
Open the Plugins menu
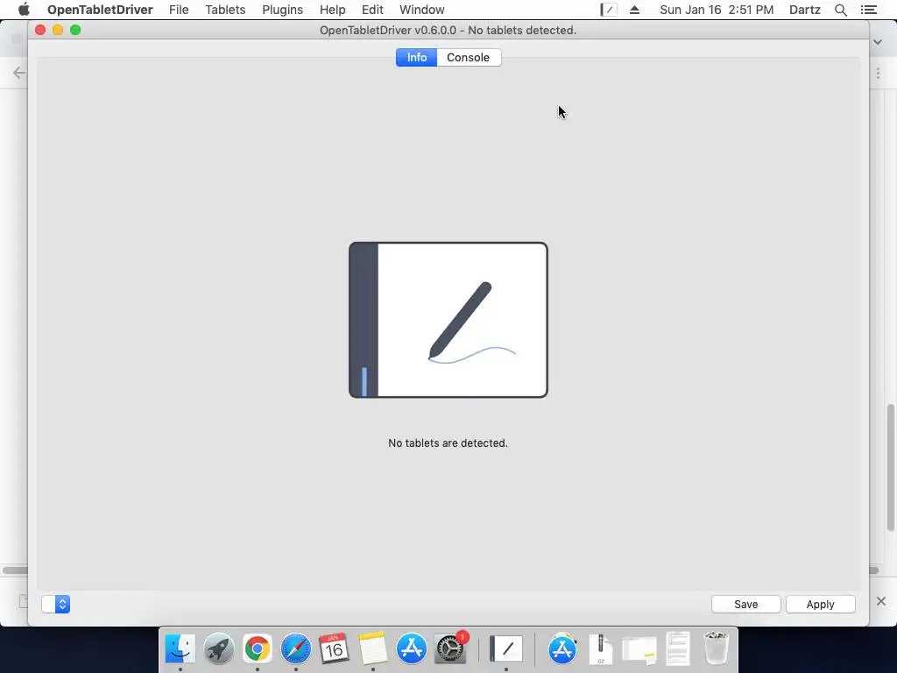283,10
